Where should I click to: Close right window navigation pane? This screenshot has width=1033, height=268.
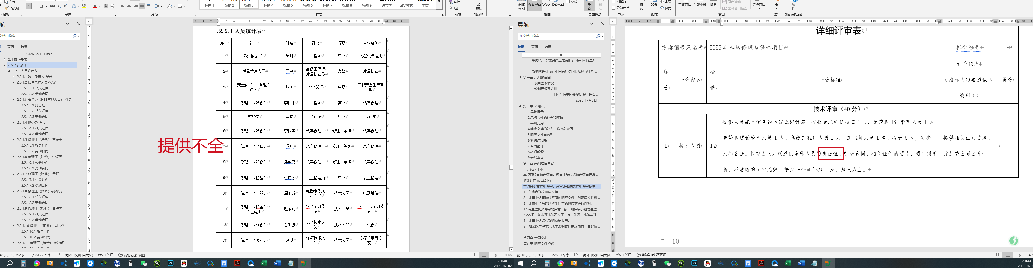(x=602, y=24)
